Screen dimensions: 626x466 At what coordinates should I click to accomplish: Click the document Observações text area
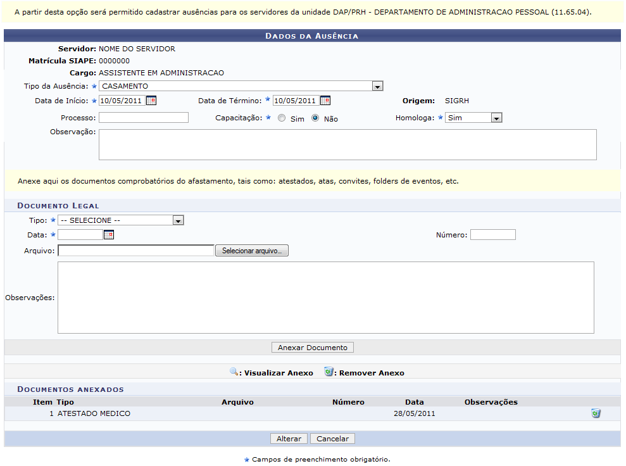click(x=325, y=297)
